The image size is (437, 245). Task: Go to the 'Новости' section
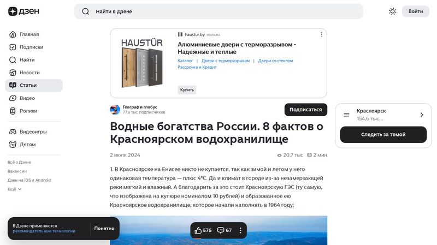pyautogui.click(x=29, y=73)
